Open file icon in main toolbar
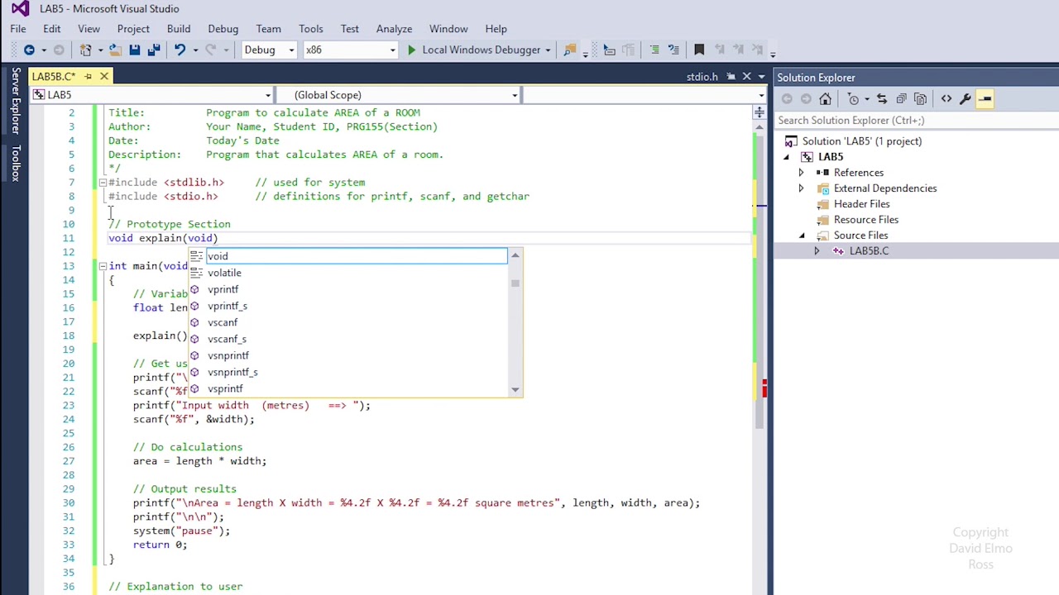The width and height of the screenshot is (1059, 595). (115, 50)
